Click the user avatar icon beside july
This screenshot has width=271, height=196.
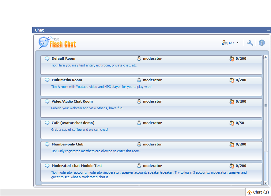tap(224, 43)
